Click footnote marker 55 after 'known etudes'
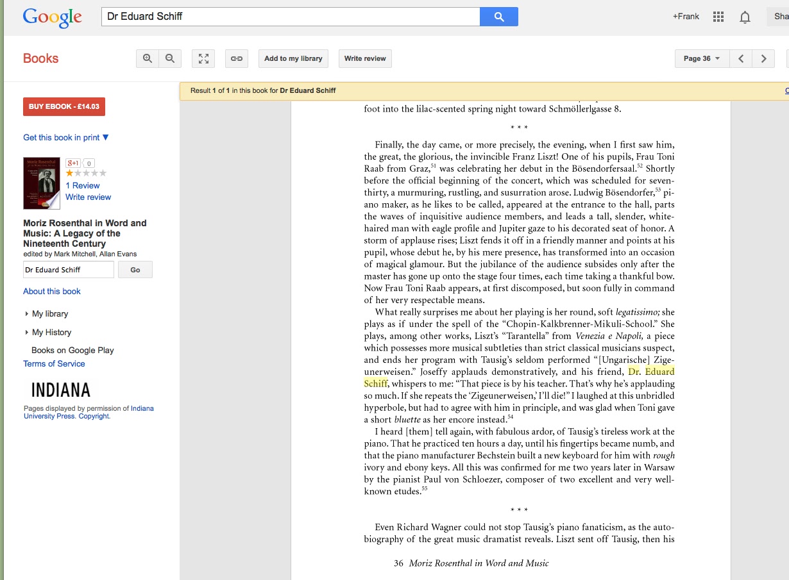The height and width of the screenshot is (580, 789). (x=424, y=489)
